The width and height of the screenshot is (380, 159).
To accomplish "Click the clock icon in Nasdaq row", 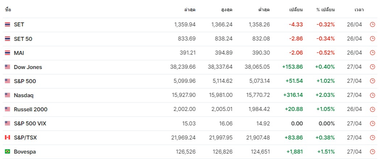I will [x=372, y=95].
